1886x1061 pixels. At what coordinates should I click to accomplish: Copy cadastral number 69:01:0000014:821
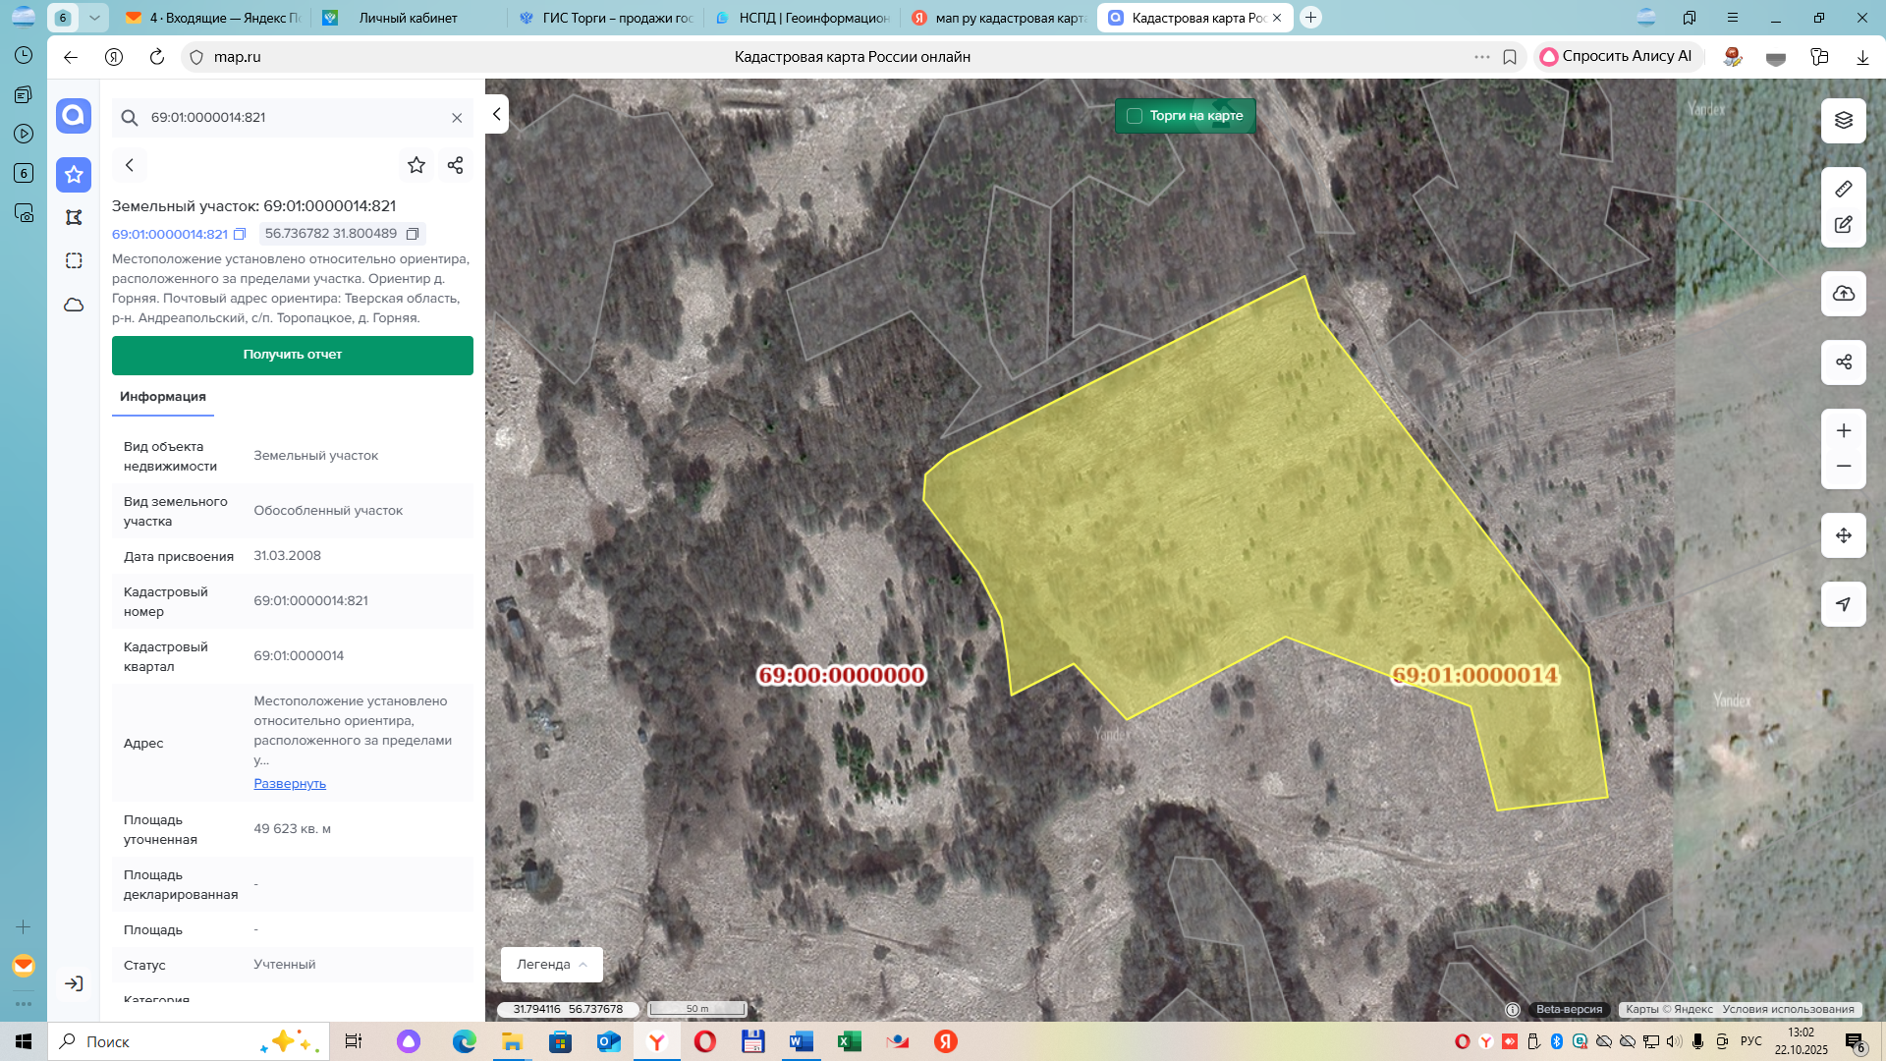click(239, 234)
